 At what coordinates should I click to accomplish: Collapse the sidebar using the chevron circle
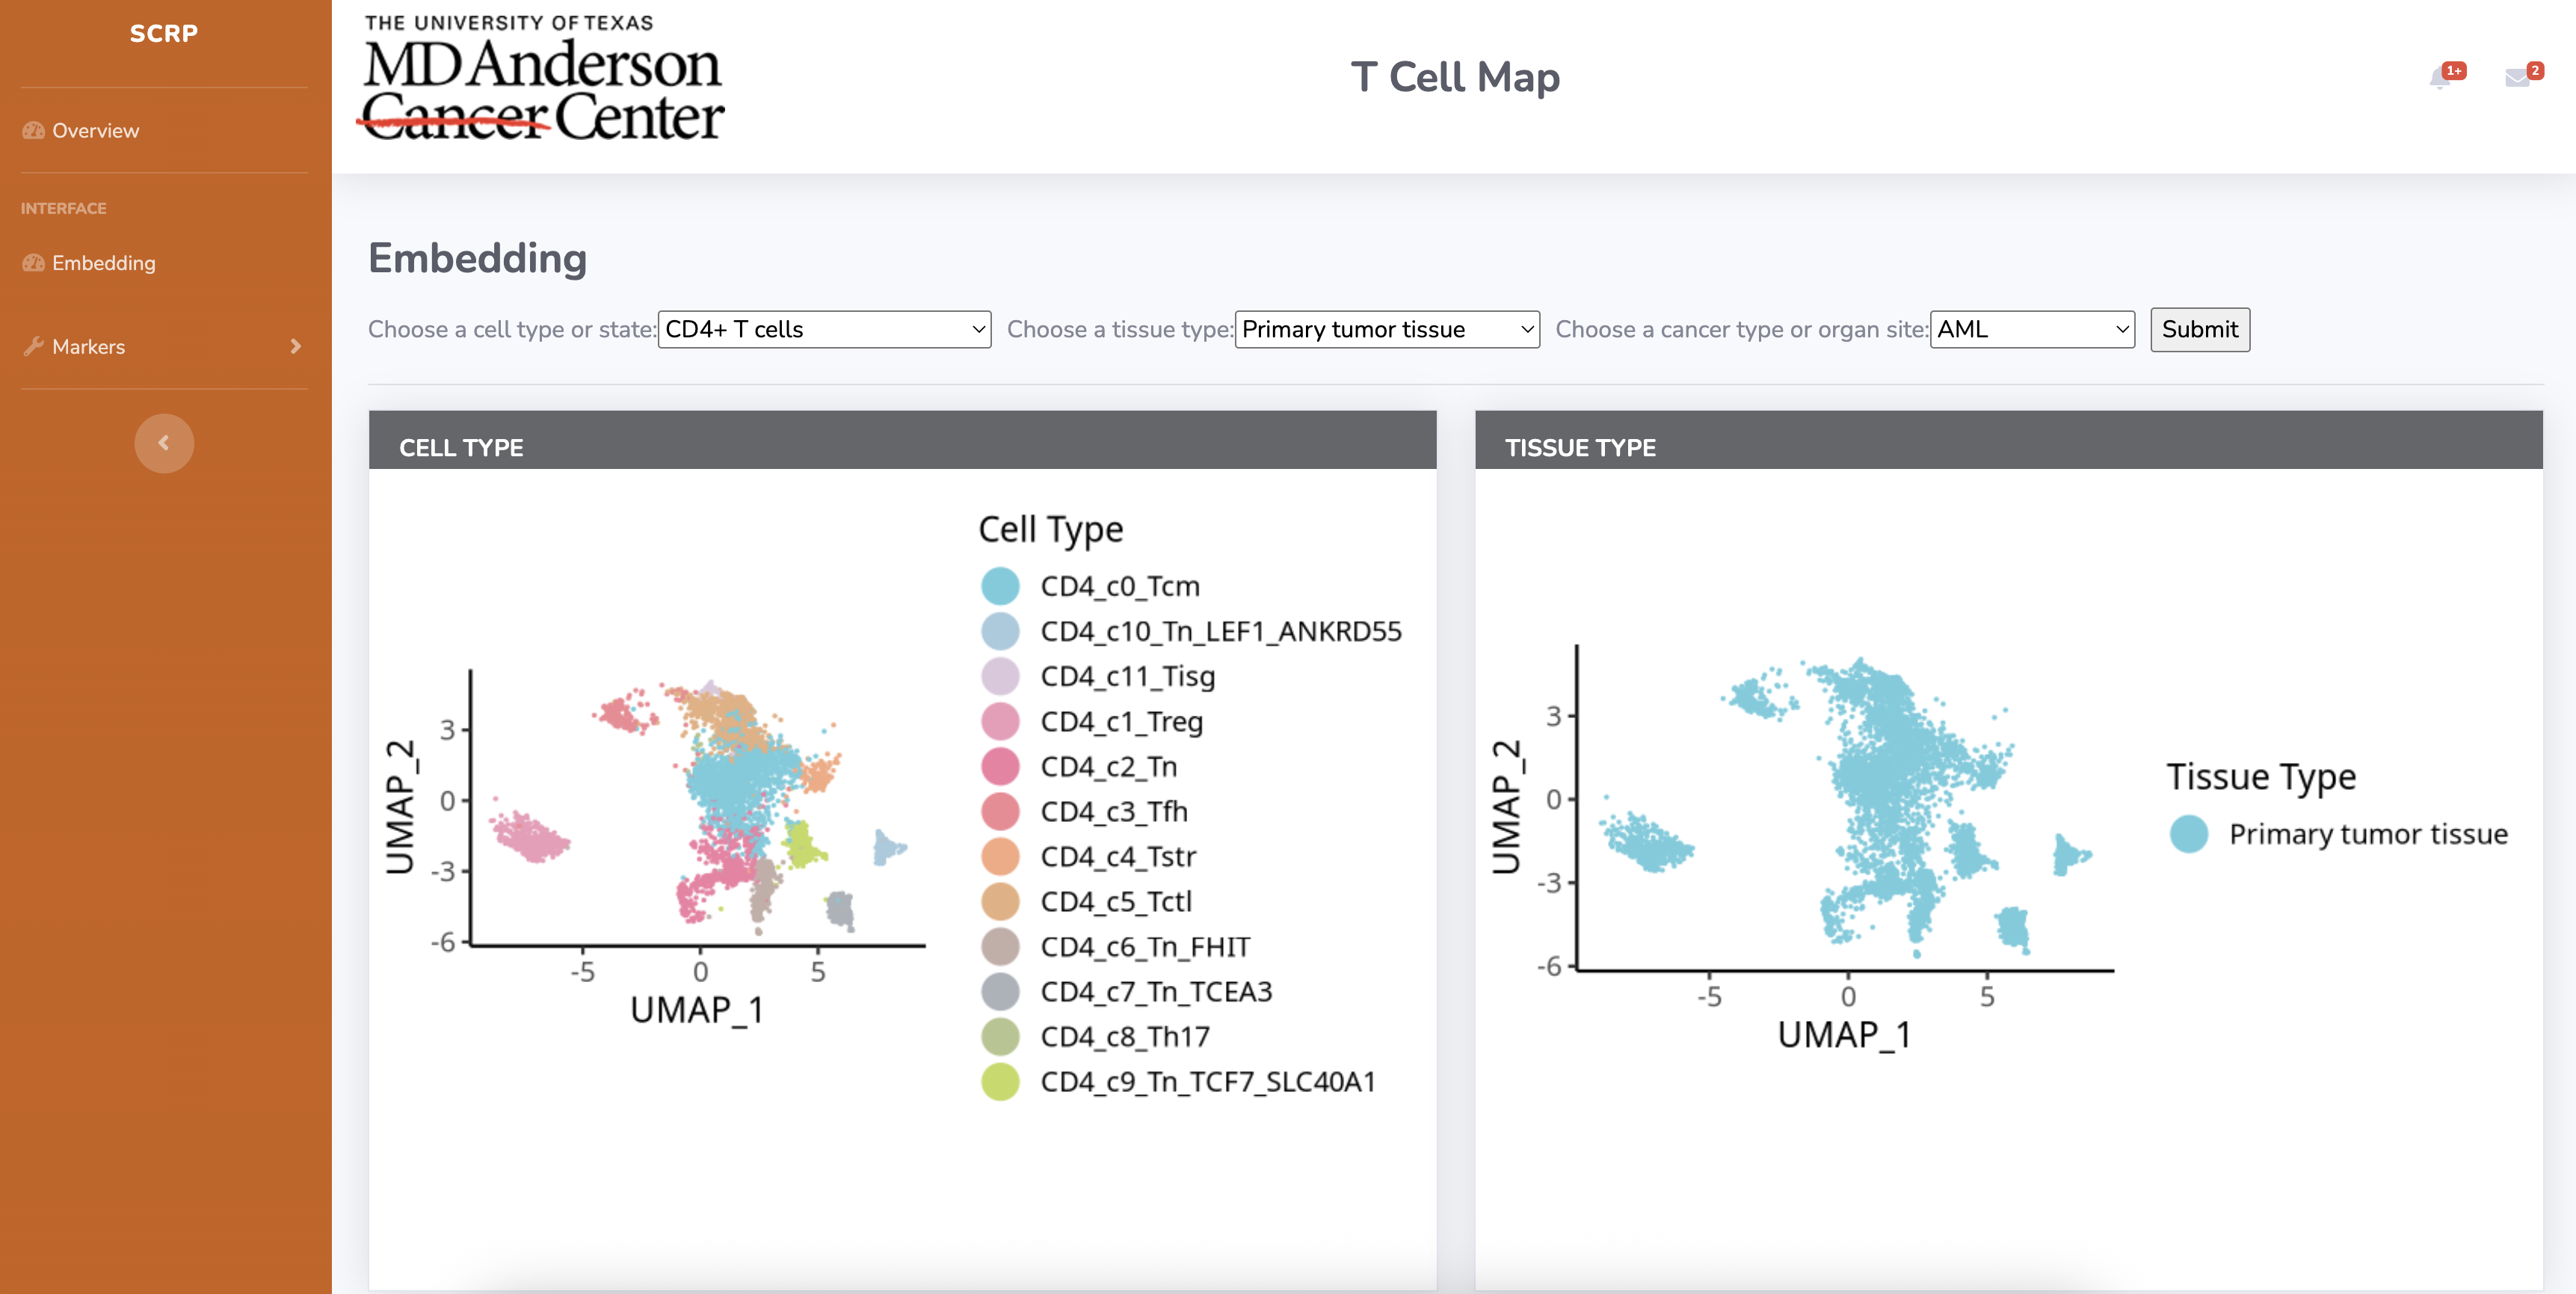[x=163, y=442]
